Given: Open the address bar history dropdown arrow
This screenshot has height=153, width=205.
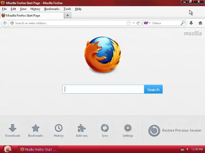Looking at the screenshot, I should pyautogui.click(x=134, y=23).
